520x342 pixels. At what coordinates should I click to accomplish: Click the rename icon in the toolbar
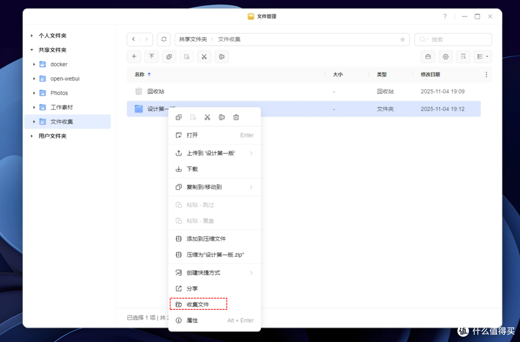tap(221, 57)
